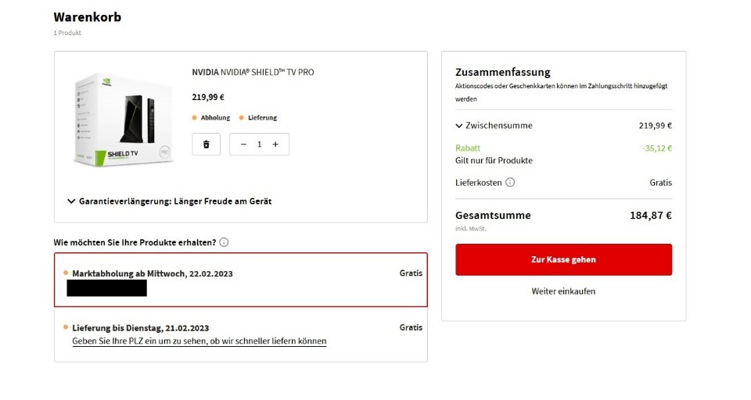Decrease quantity with the minus button
Image resolution: width=751 pixels, height=400 pixels.
coord(243,144)
